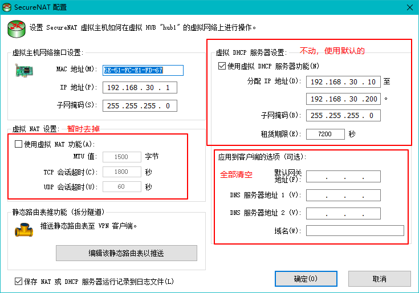Click the "虚拟主机网络接口设置" group label
This screenshot has height=293, width=419.
click(48, 52)
